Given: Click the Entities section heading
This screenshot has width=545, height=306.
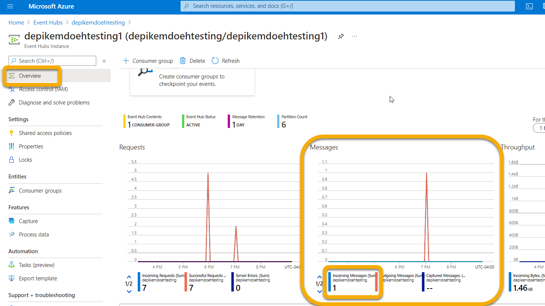Looking at the screenshot, I should point(17,177).
